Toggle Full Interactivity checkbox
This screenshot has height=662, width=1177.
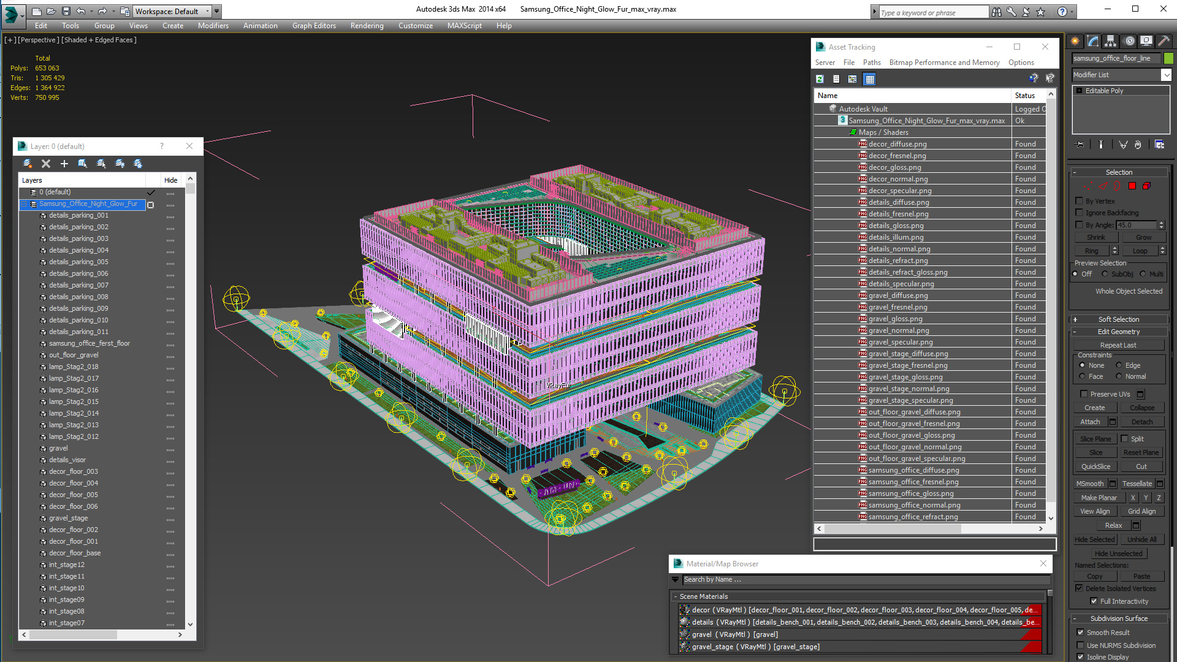coord(1094,601)
